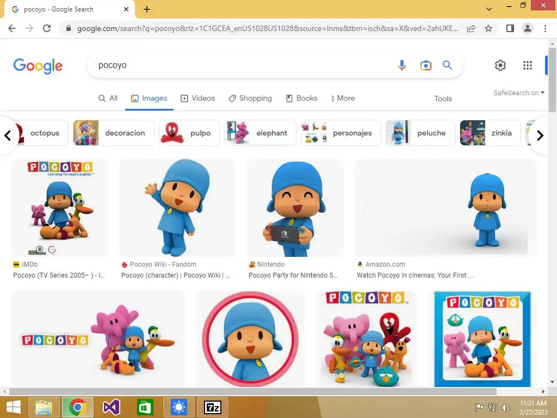Select the Images tab

click(149, 99)
